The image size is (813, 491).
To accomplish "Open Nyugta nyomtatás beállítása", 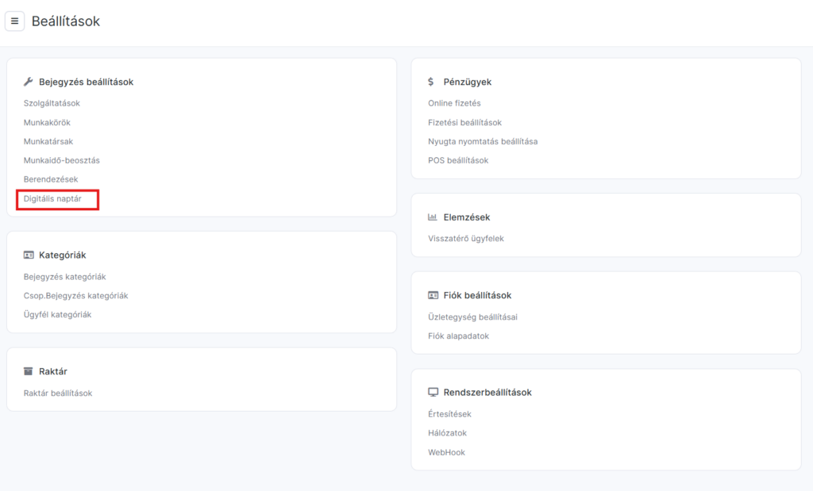I will pyautogui.click(x=483, y=141).
